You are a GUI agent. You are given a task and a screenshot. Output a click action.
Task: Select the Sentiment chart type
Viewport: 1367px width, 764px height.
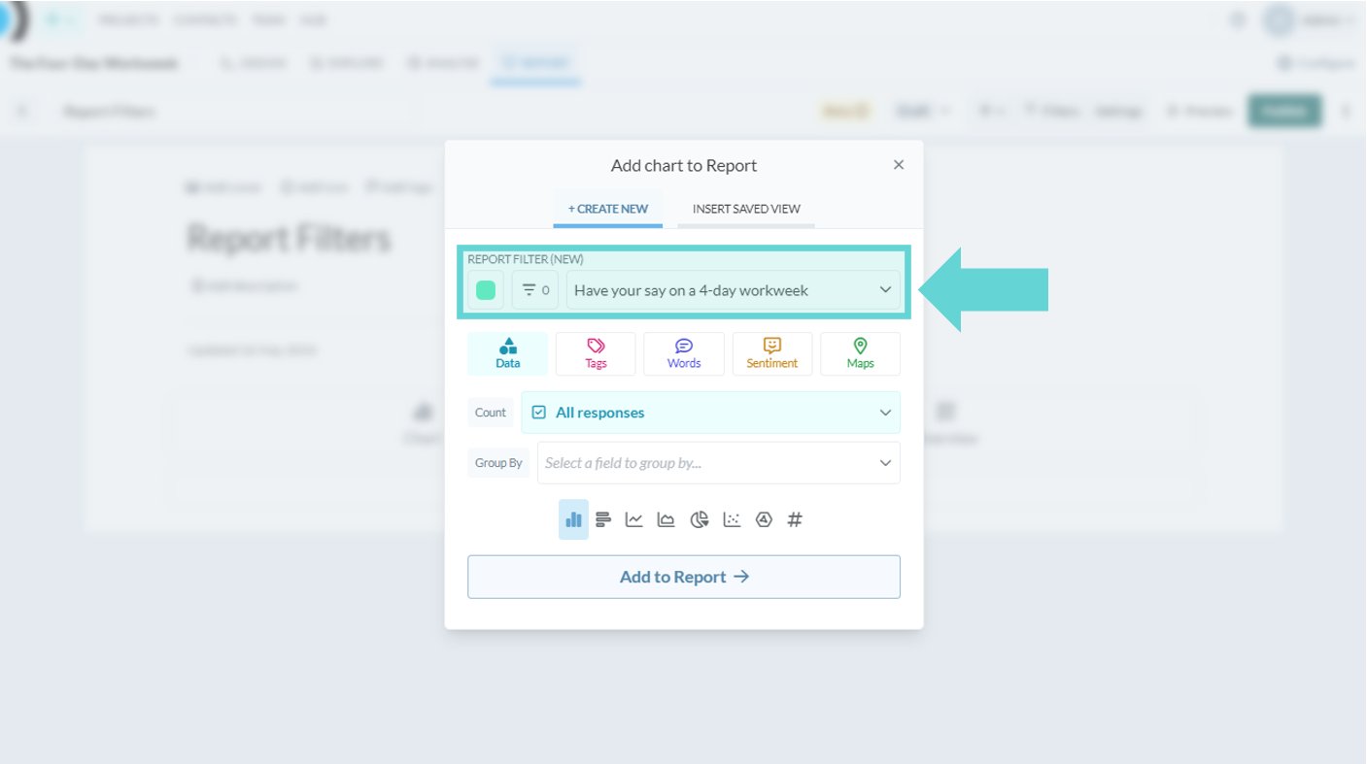[x=772, y=353]
